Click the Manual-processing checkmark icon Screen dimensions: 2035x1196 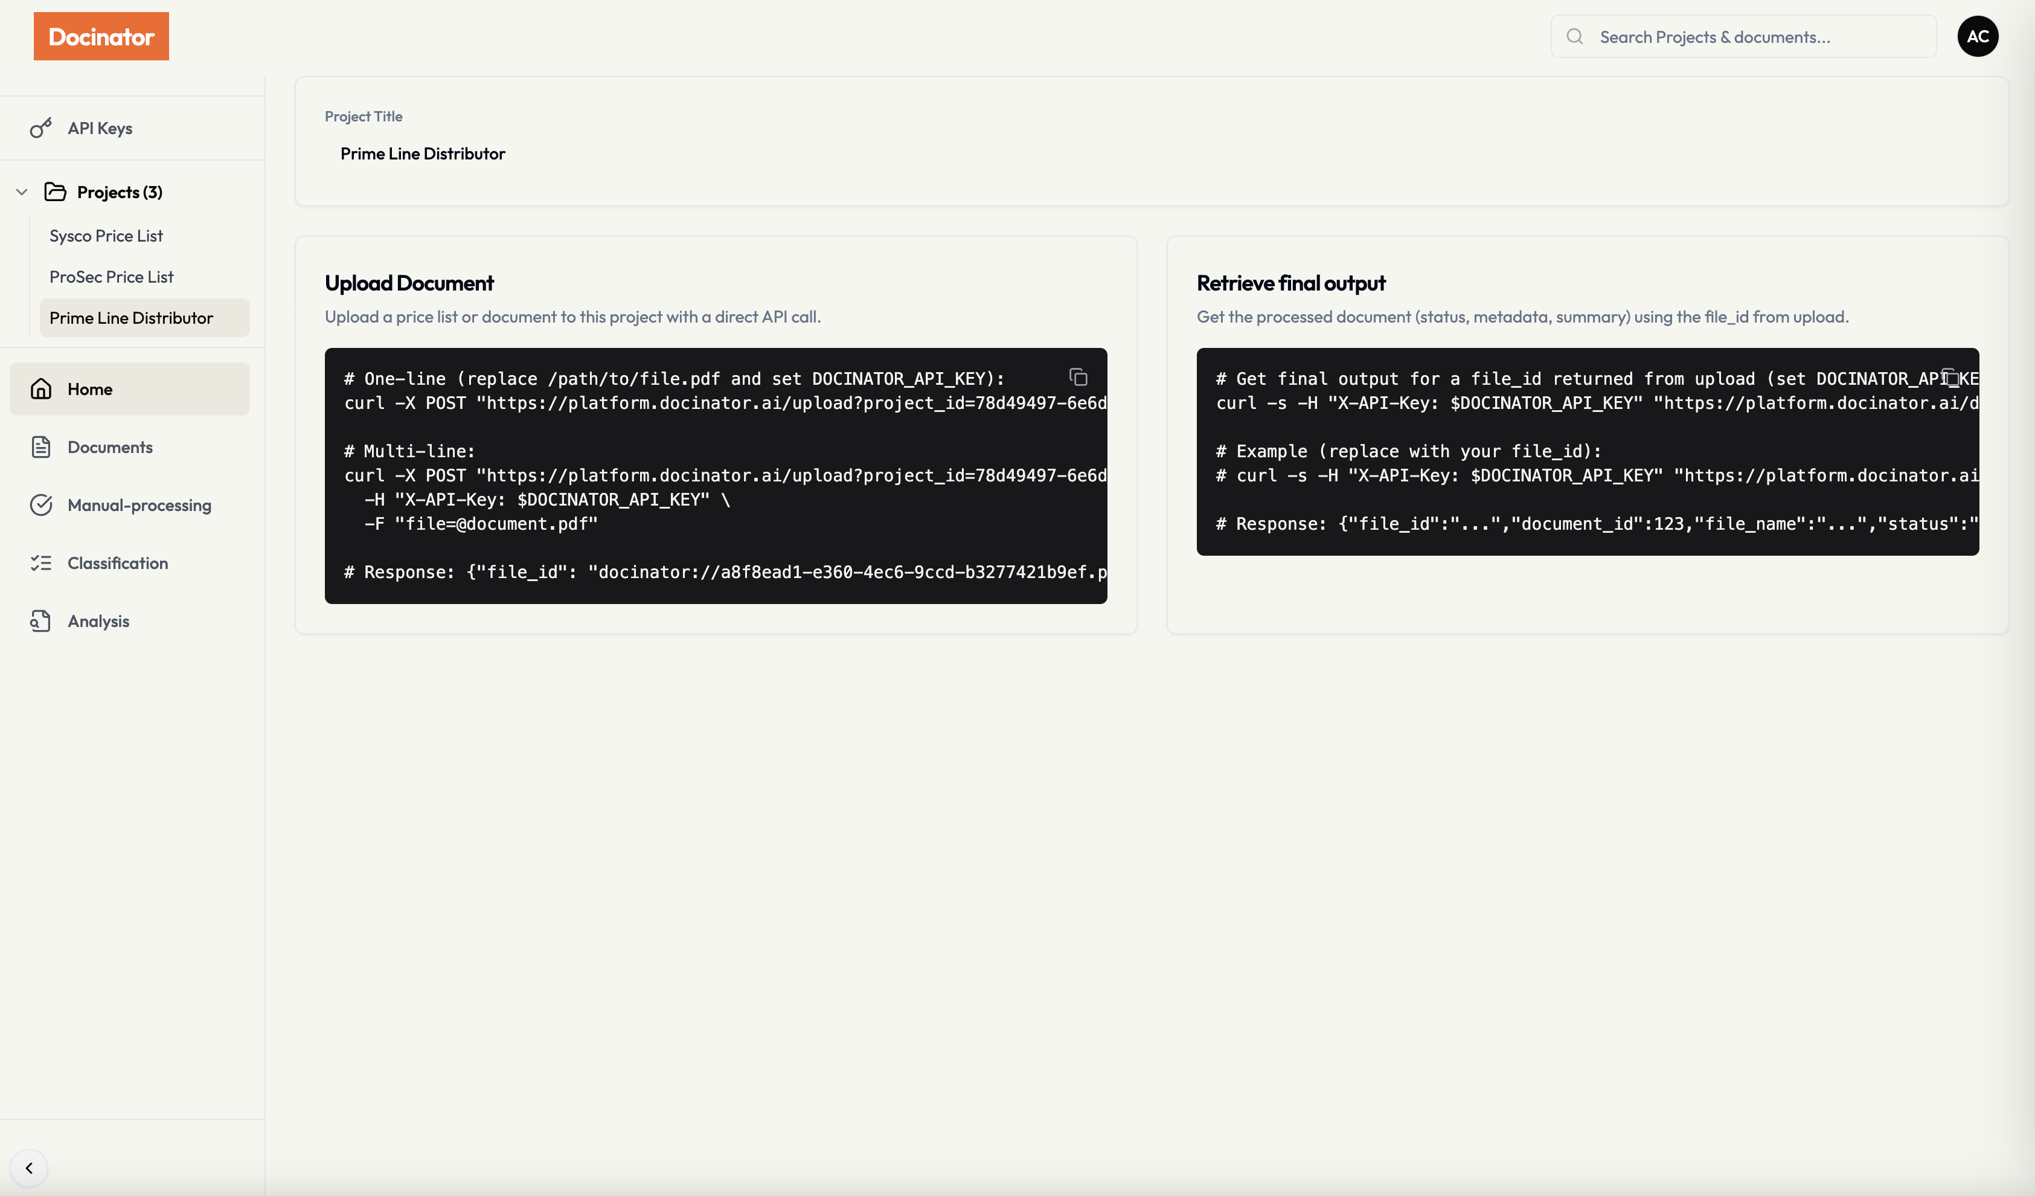(x=41, y=506)
